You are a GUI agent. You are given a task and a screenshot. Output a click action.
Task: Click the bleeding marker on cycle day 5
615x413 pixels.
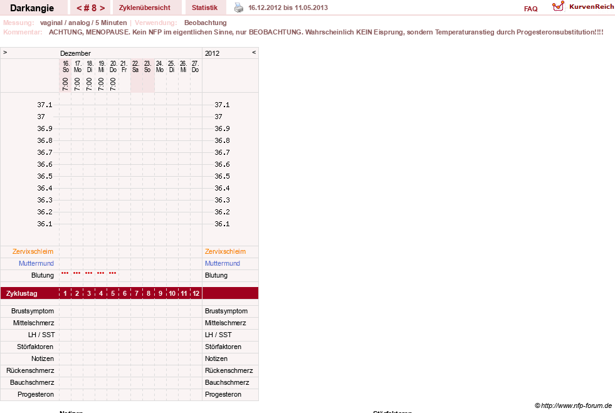point(113,273)
